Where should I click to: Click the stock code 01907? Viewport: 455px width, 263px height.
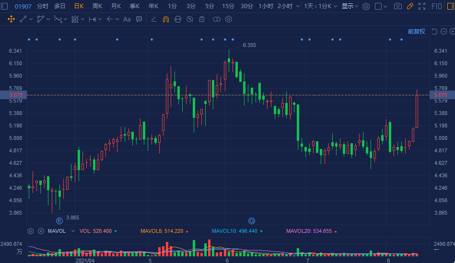pyautogui.click(x=23, y=6)
